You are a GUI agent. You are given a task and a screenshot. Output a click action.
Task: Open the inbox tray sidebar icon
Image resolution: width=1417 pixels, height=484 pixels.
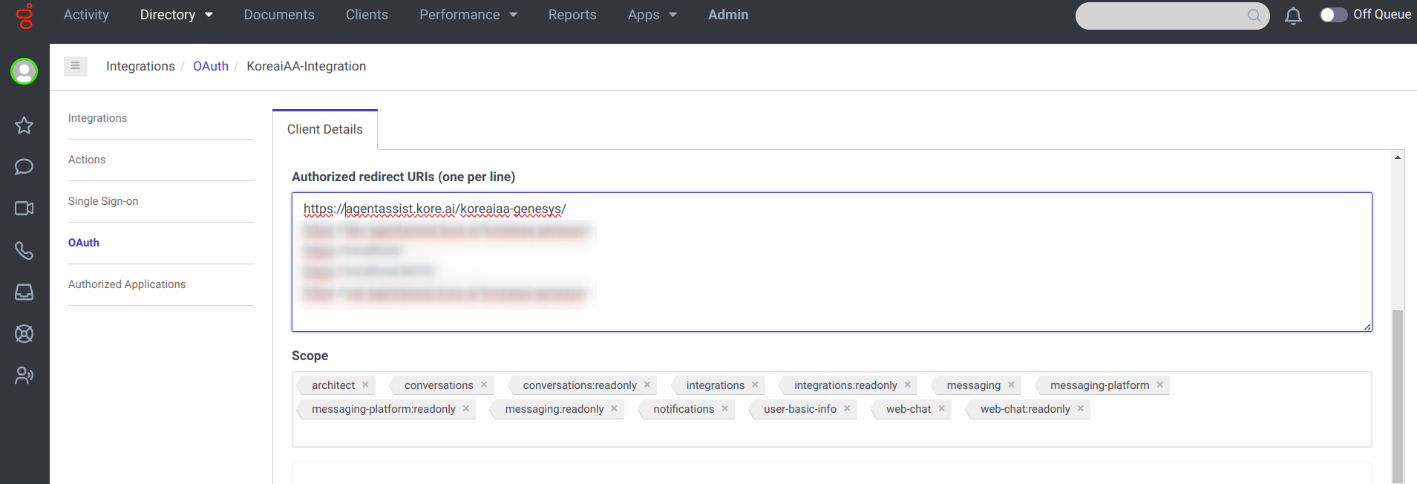[x=24, y=292]
